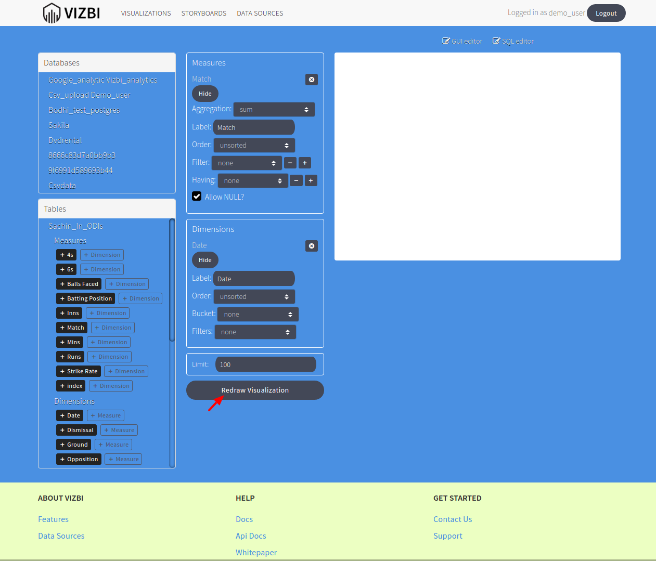Remove the Having clause with the minus icon
Image resolution: width=656 pixels, height=561 pixels.
click(x=296, y=180)
